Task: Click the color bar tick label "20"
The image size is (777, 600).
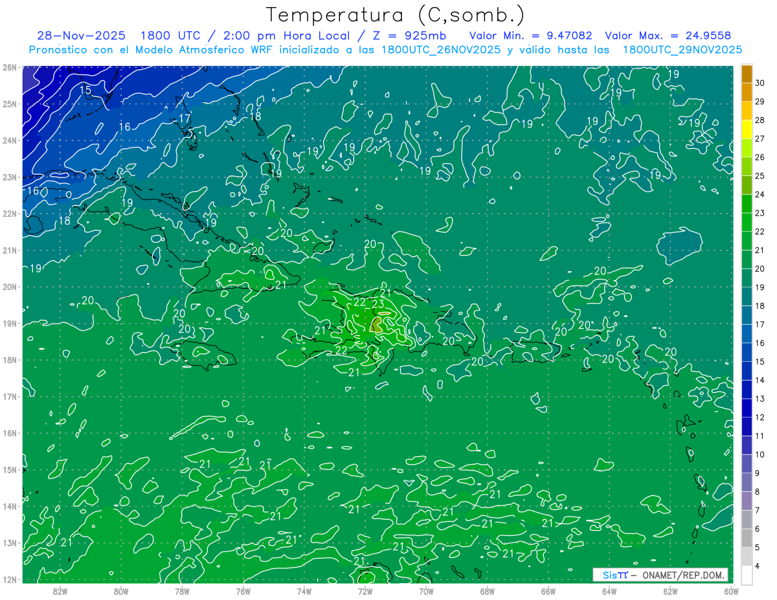Action: pos(760,269)
